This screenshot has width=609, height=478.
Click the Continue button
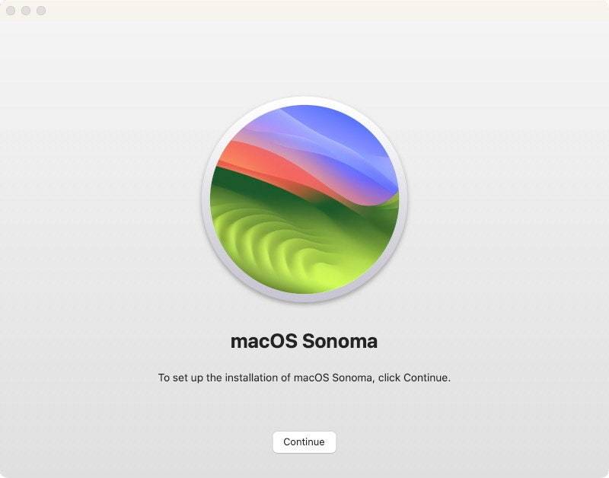304,442
